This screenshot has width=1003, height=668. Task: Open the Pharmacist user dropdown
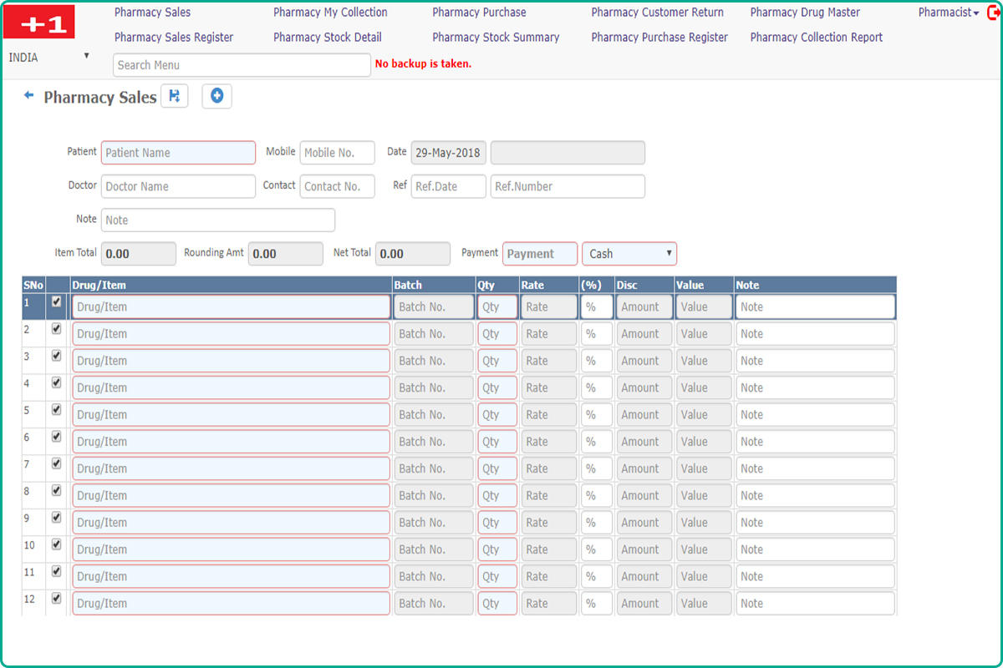point(948,13)
